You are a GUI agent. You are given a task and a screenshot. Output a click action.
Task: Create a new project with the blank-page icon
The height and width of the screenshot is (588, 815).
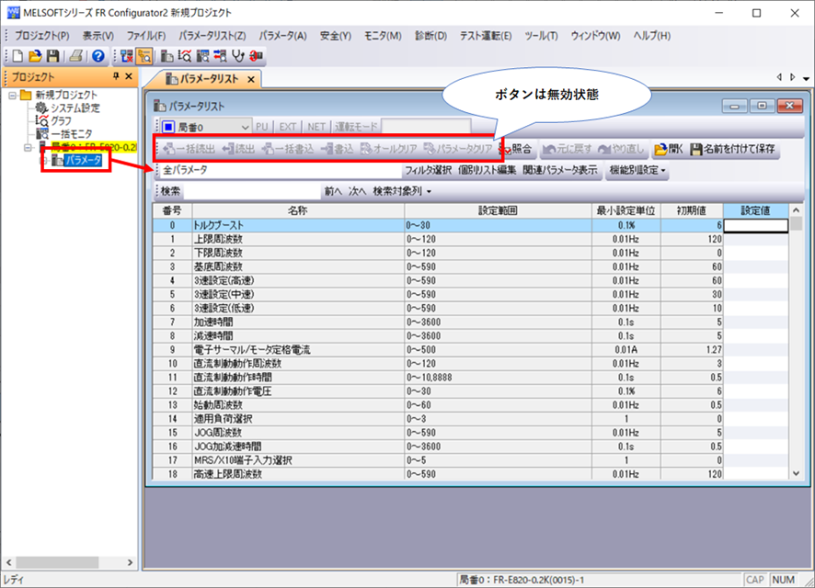click(x=17, y=55)
